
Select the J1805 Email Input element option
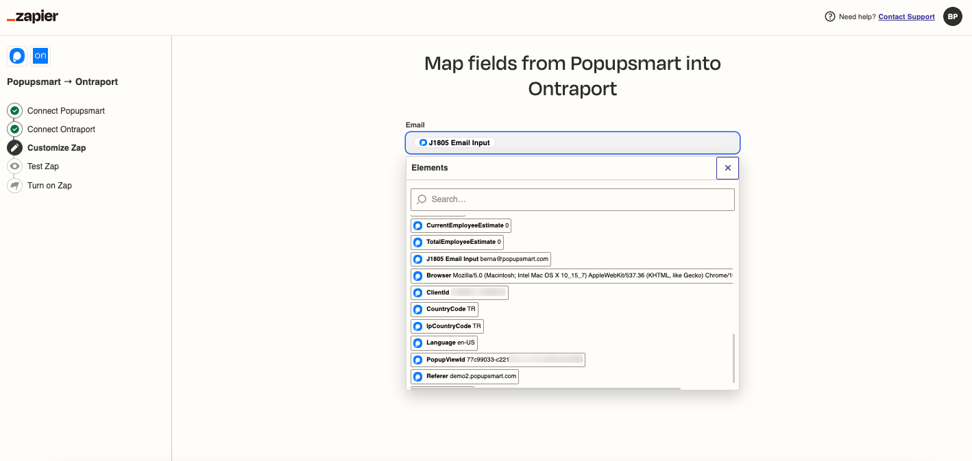pos(481,259)
